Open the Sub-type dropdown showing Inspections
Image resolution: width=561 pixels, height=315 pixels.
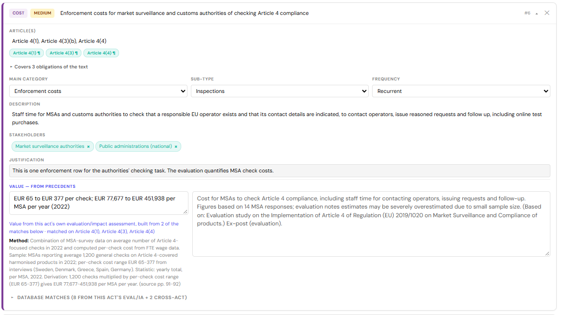click(280, 91)
